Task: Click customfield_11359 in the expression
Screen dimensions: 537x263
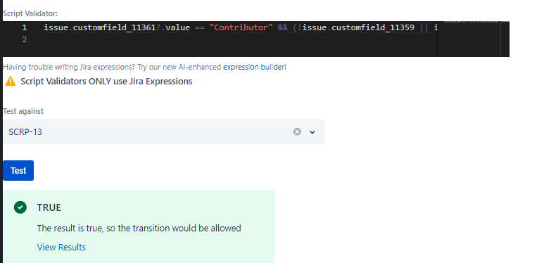Action: pyautogui.click(x=372, y=27)
